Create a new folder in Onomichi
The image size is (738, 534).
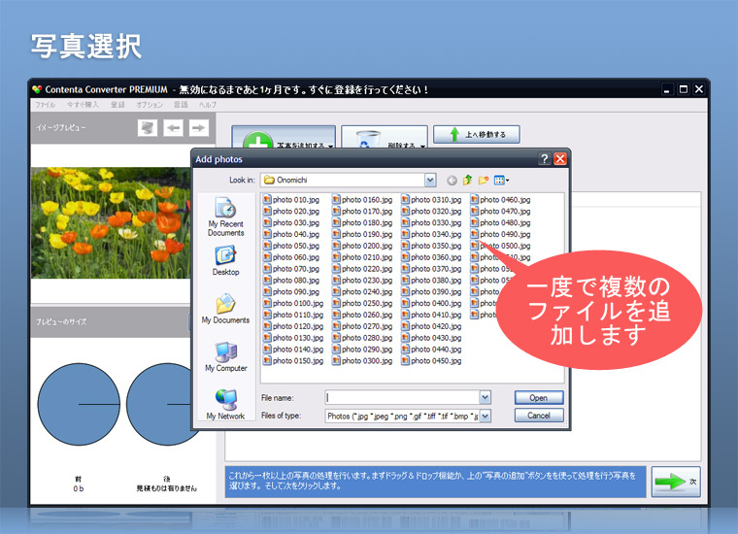pyautogui.click(x=483, y=181)
